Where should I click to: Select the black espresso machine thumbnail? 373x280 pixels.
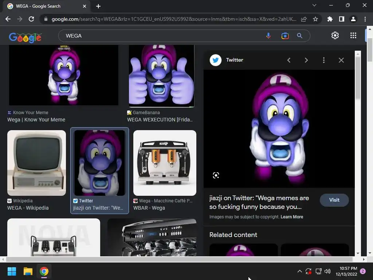pyautogui.click(x=152, y=237)
